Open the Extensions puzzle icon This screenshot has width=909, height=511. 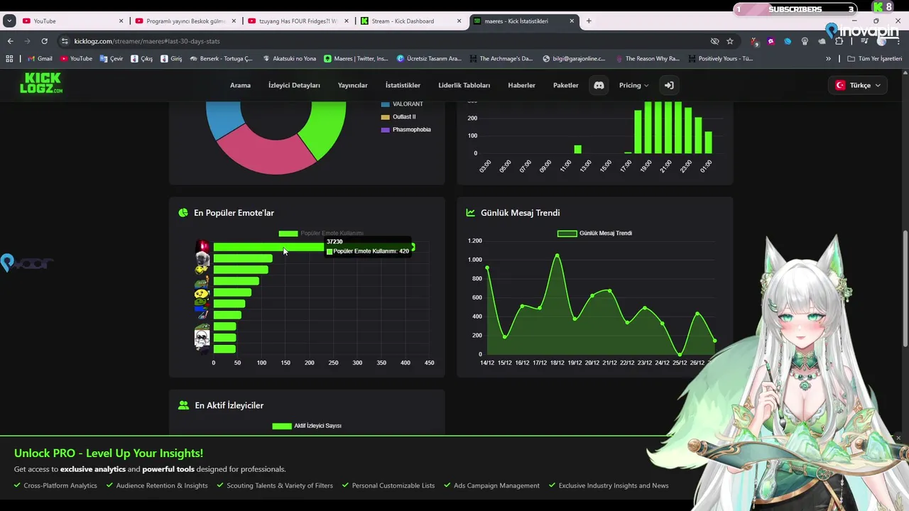point(839,41)
